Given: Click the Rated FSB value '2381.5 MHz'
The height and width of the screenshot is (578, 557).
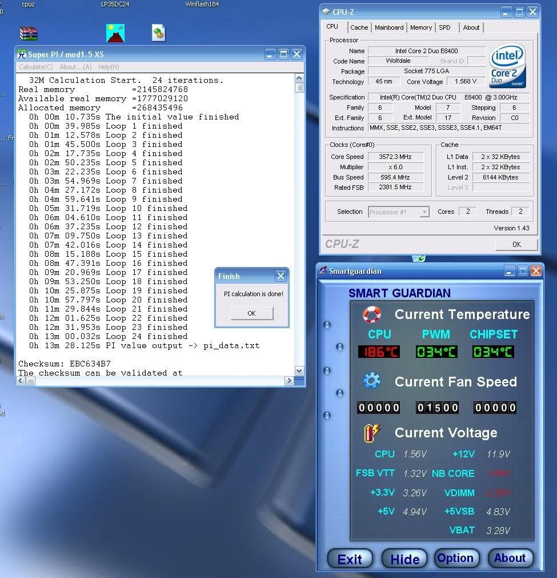Looking at the screenshot, I should tap(395, 188).
